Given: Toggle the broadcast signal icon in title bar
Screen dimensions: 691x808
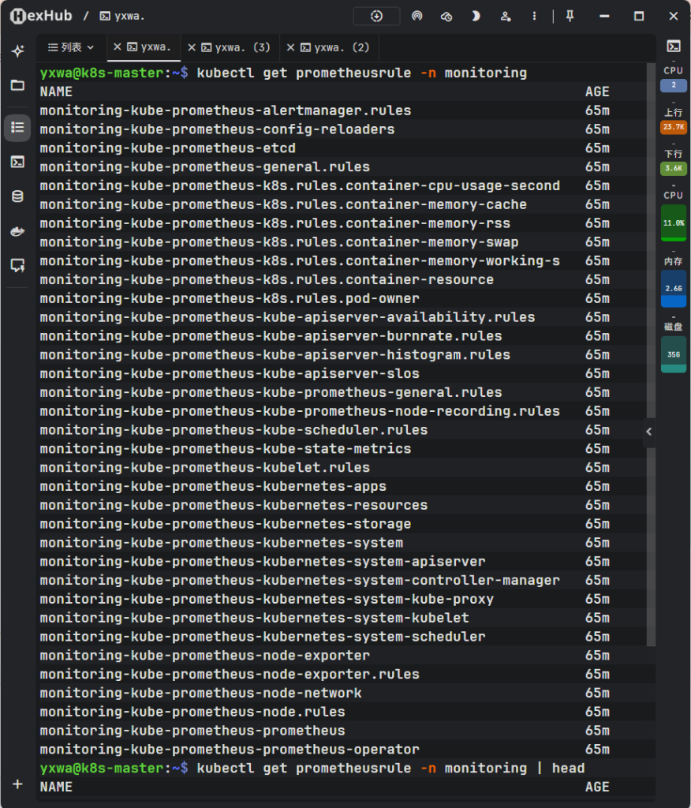Looking at the screenshot, I should [416, 16].
